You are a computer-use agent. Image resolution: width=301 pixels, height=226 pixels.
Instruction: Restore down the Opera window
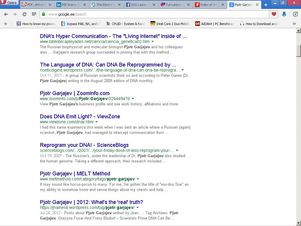[283, 3]
